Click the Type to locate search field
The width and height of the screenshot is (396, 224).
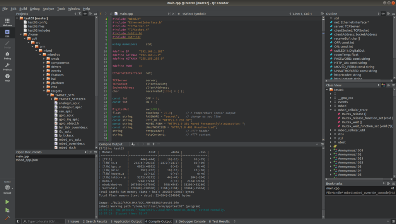(43, 221)
